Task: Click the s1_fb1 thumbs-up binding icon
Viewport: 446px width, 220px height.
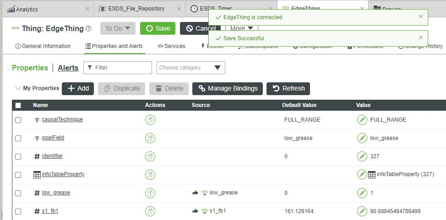Action: [195, 211]
